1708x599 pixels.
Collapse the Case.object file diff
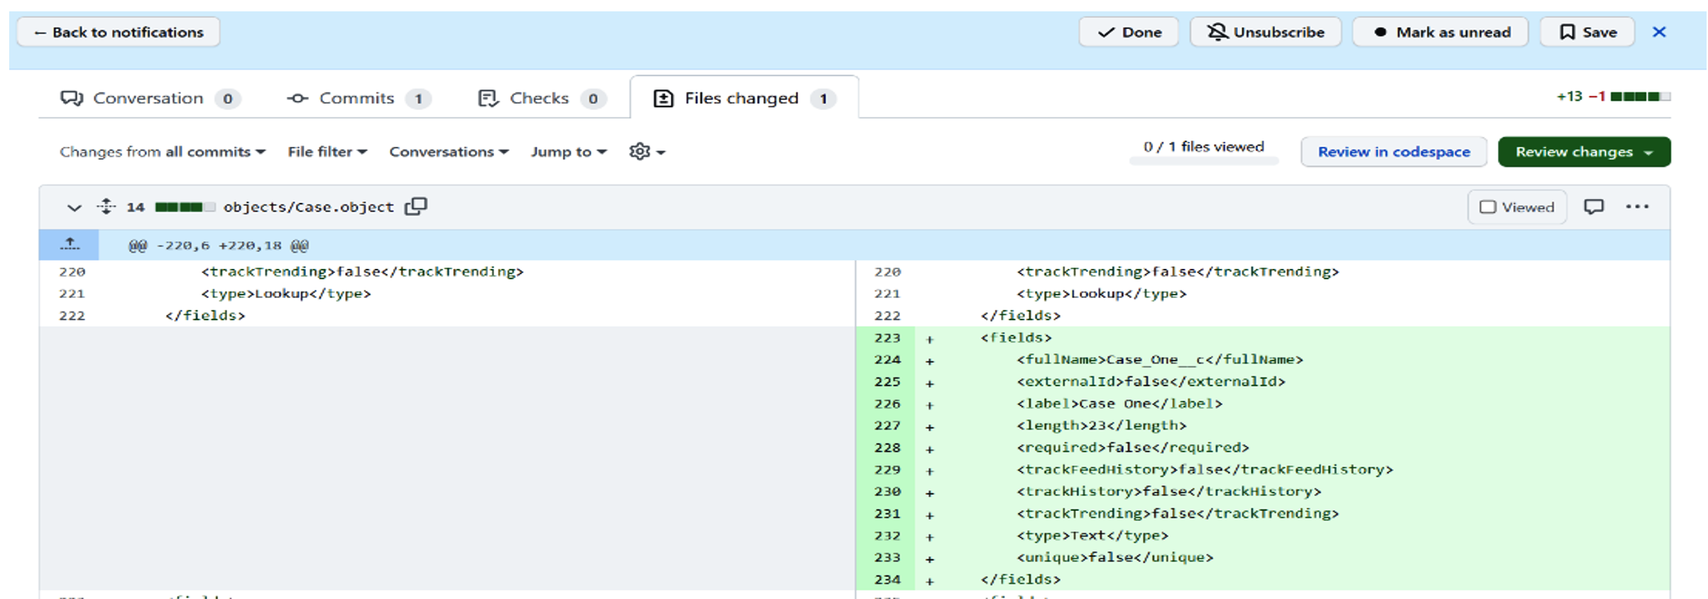[x=74, y=207]
